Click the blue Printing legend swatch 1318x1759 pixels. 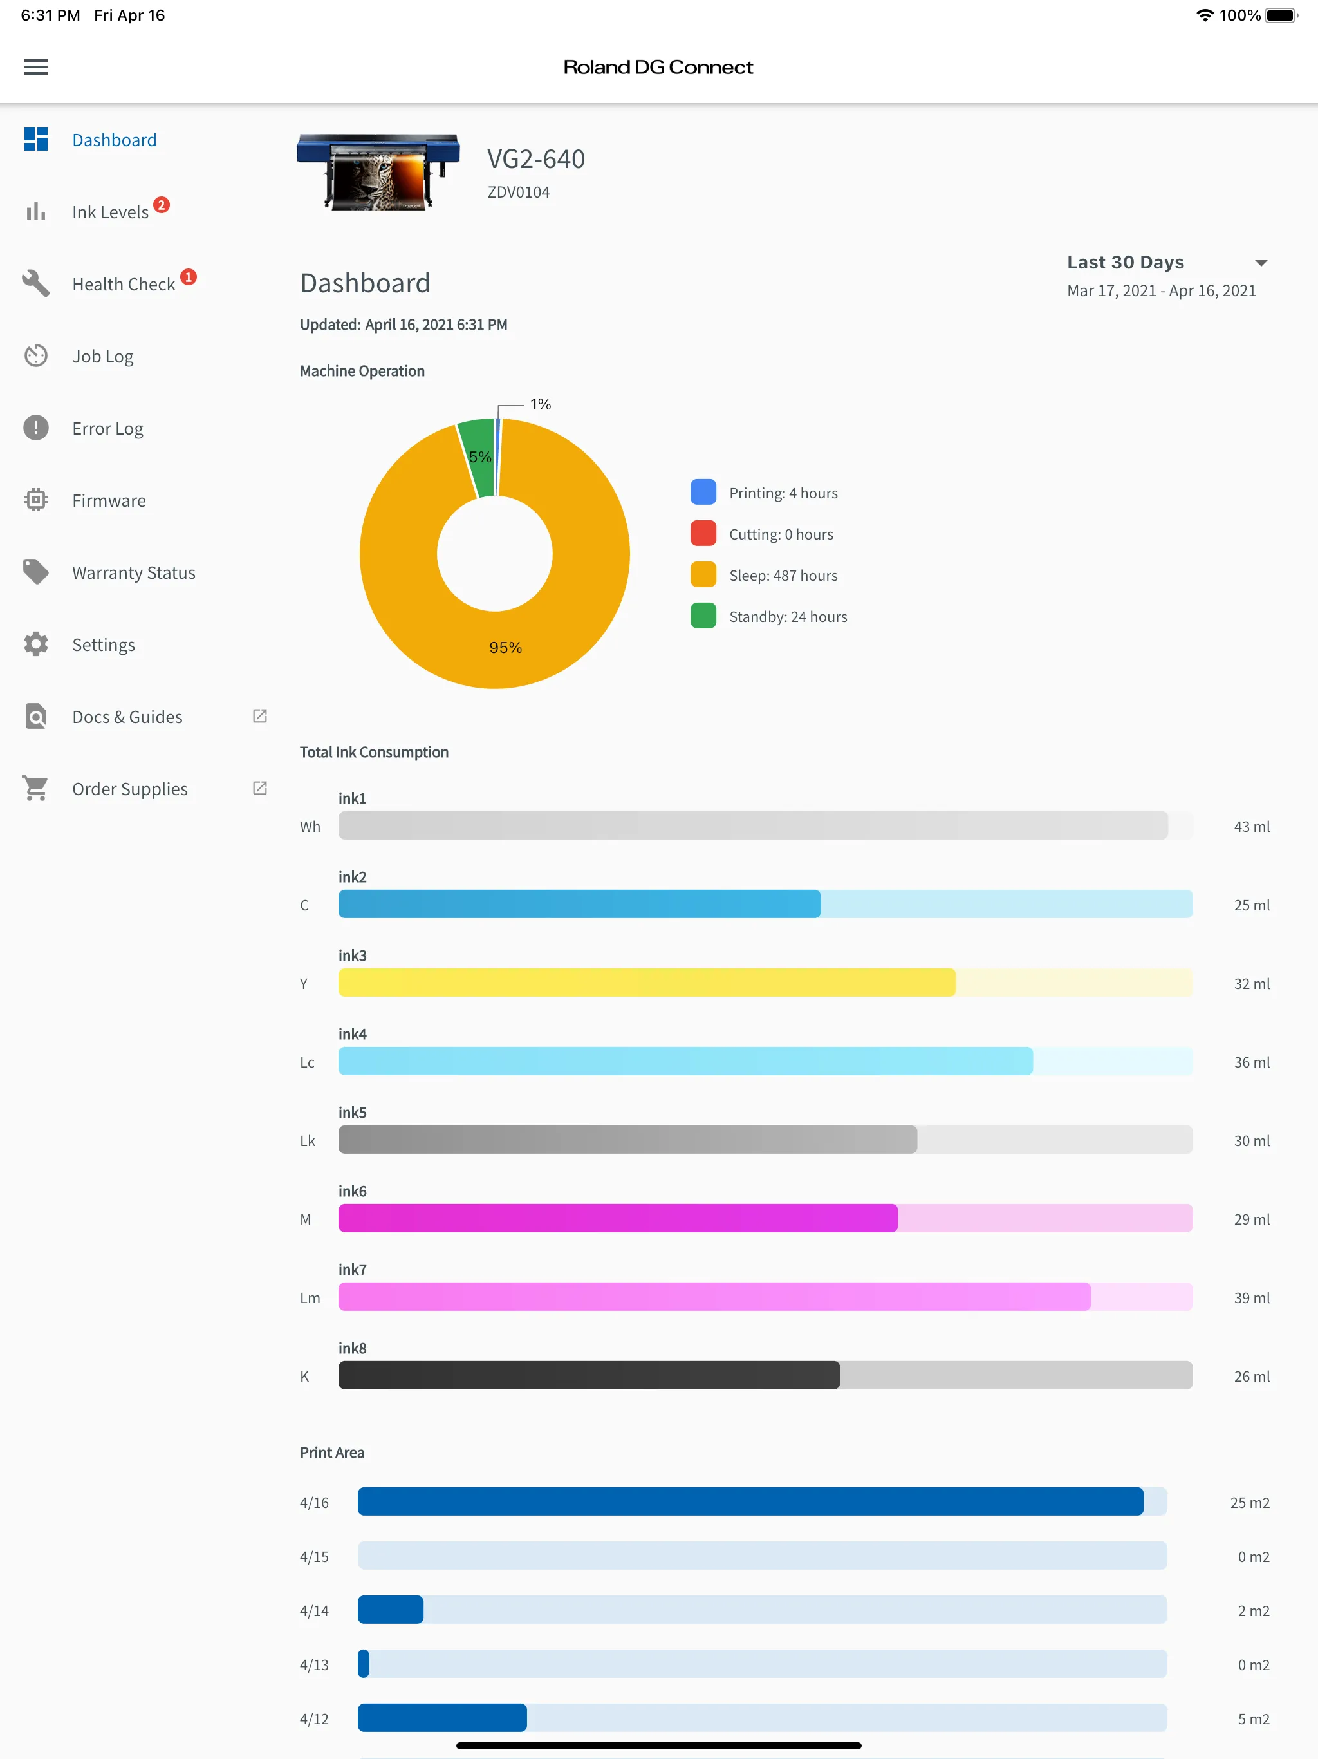(x=703, y=493)
